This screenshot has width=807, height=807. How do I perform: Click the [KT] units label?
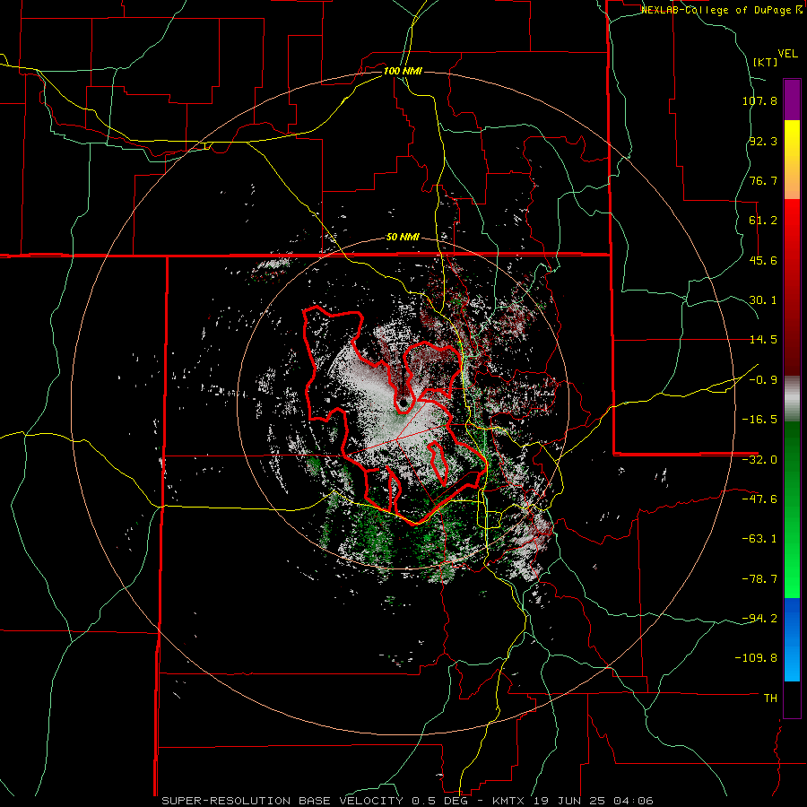[765, 62]
